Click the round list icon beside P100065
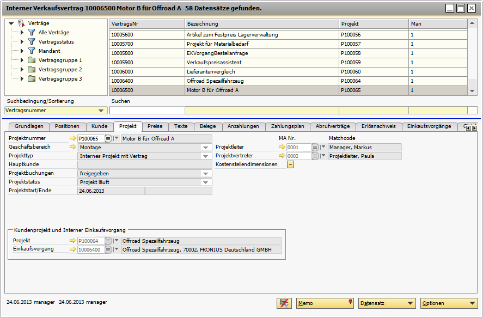The width and height of the screenshot is (483, 318). pos(108,139)
